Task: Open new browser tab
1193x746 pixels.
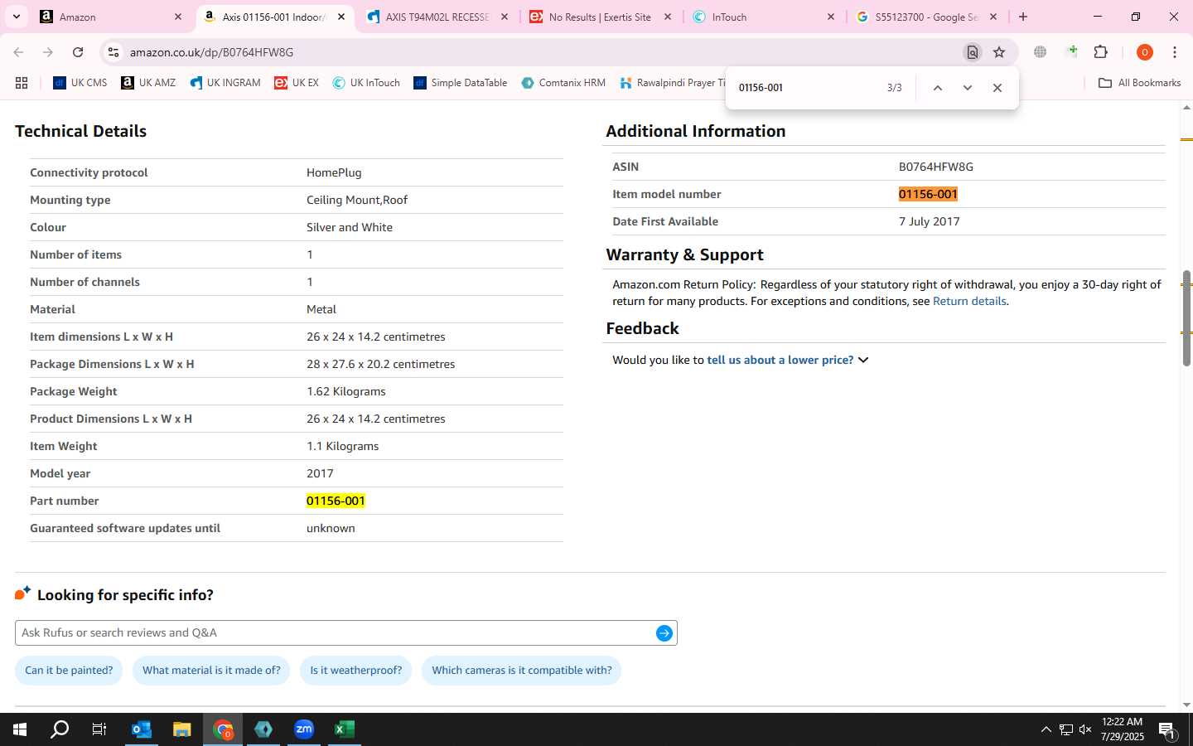Action: 1023,17
